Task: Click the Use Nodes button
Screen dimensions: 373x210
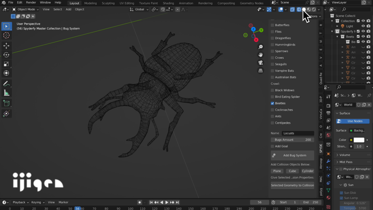Action: pos(353,121)
